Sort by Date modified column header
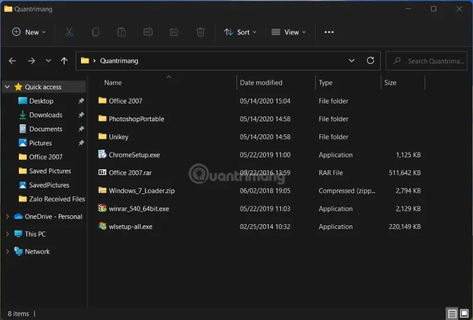This screenshot has height=320, width=473. (261, 83)
